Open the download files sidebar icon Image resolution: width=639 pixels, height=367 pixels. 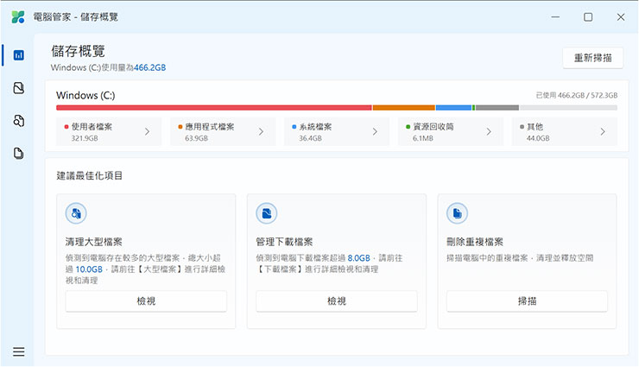coord(18,88)
